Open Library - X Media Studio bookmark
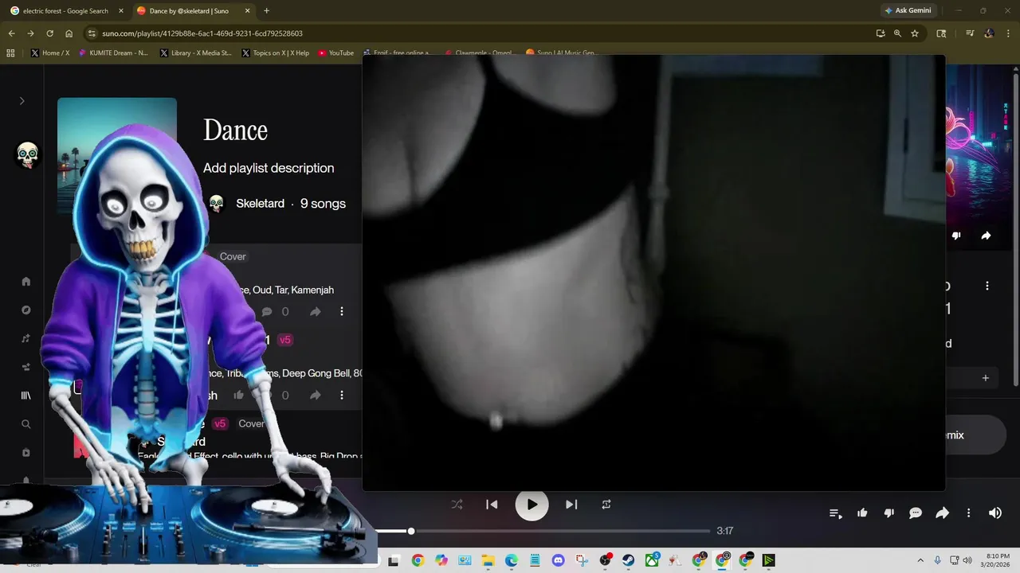Image resolution: width=1020 pixels, height=573 pixels. click(x=196, y=53)
